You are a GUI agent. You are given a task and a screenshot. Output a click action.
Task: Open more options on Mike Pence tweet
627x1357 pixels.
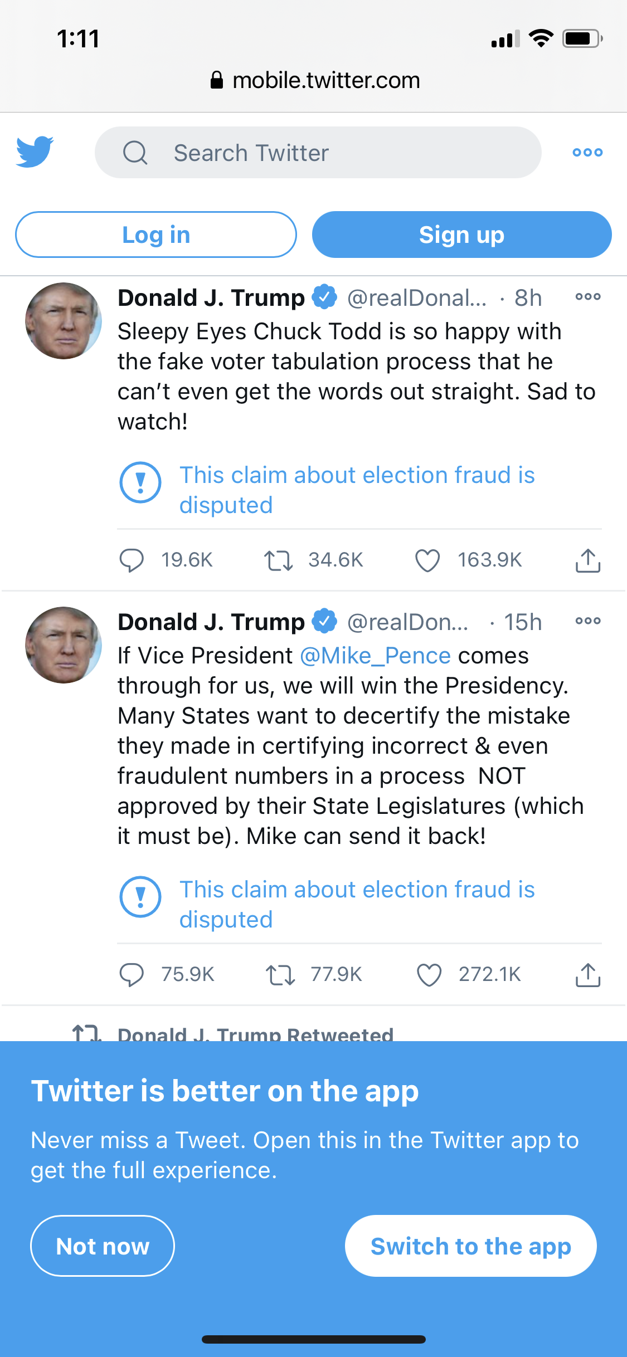point(588,621)
